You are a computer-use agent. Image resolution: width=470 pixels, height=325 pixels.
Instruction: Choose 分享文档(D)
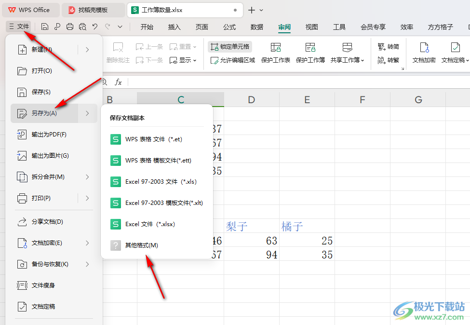click(54, 222)
